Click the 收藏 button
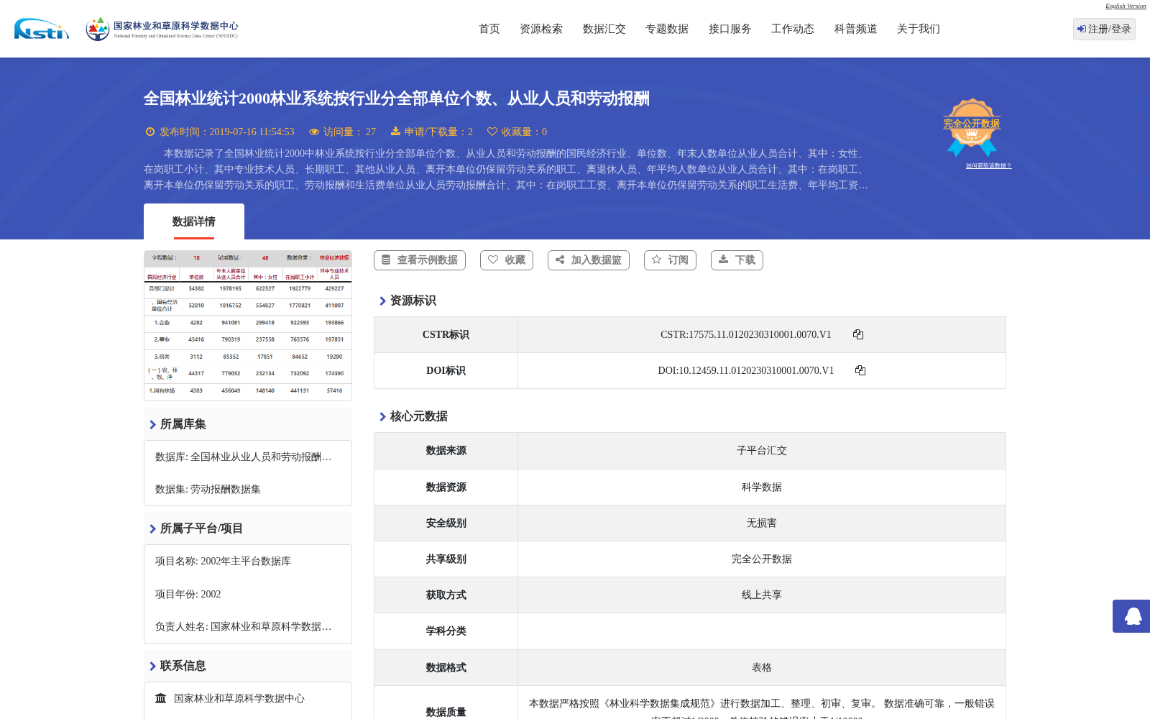The width and height of the screenshot is (1150, 719). 507,260
